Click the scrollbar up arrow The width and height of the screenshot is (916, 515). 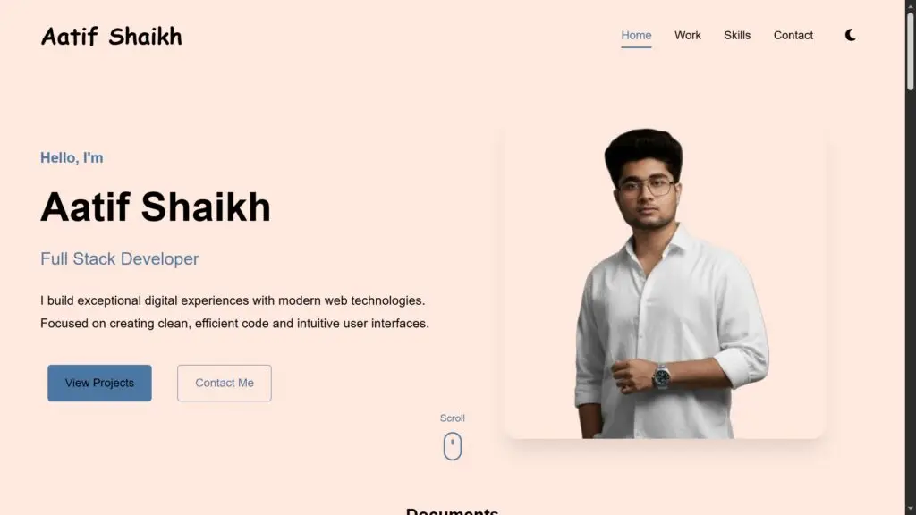point(910,4)
